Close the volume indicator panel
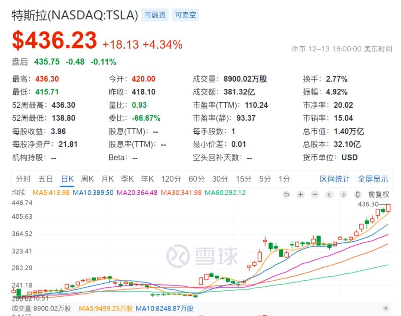Screen dimensions: 401x316 coord(386,308)
